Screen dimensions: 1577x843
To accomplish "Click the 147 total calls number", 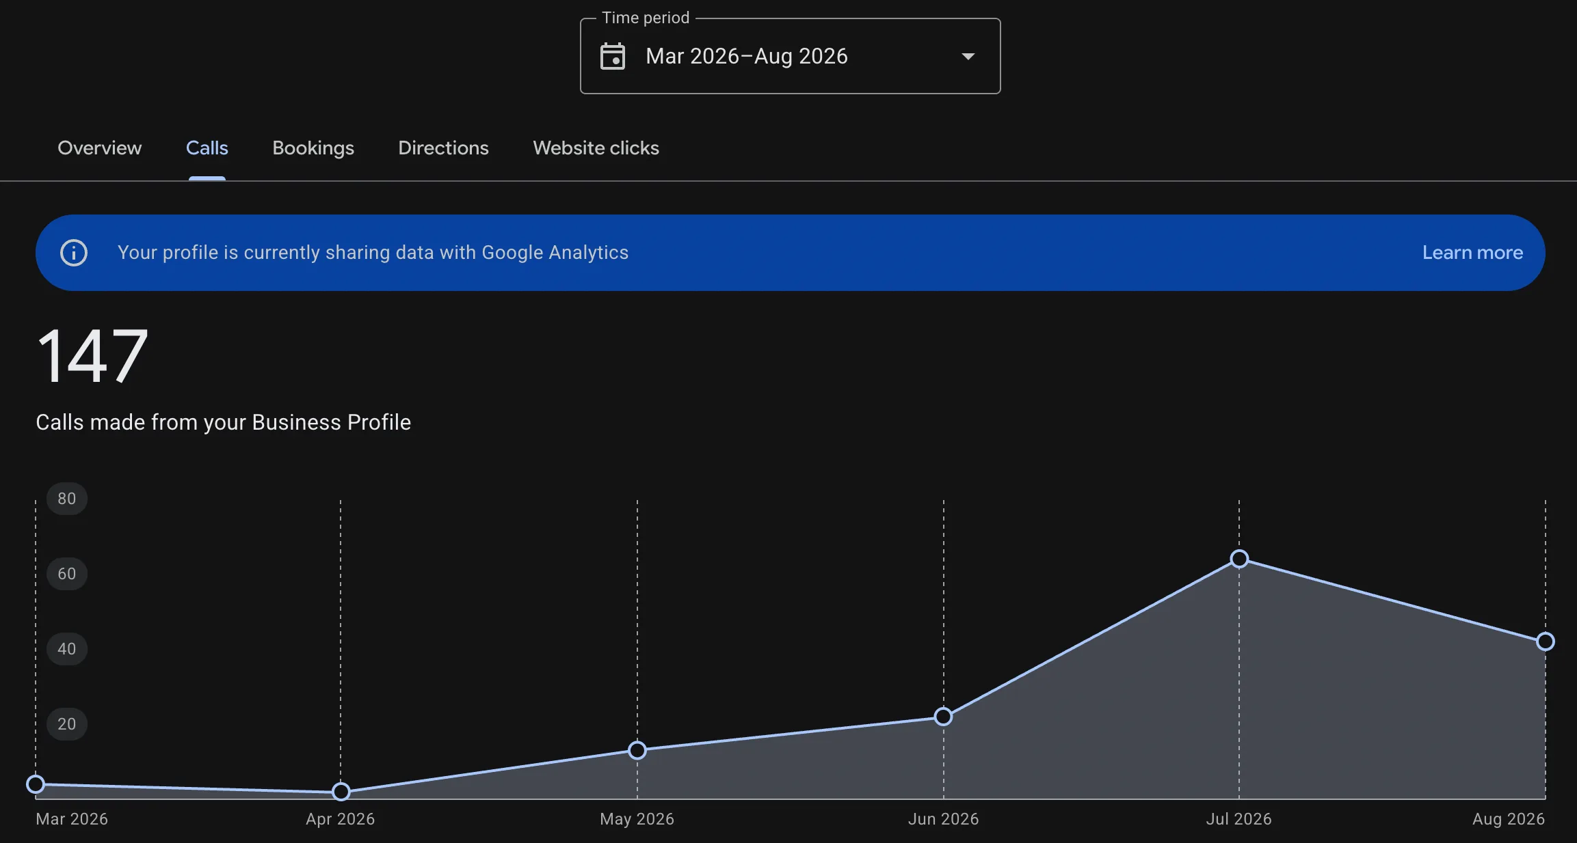I will [92, 355].
